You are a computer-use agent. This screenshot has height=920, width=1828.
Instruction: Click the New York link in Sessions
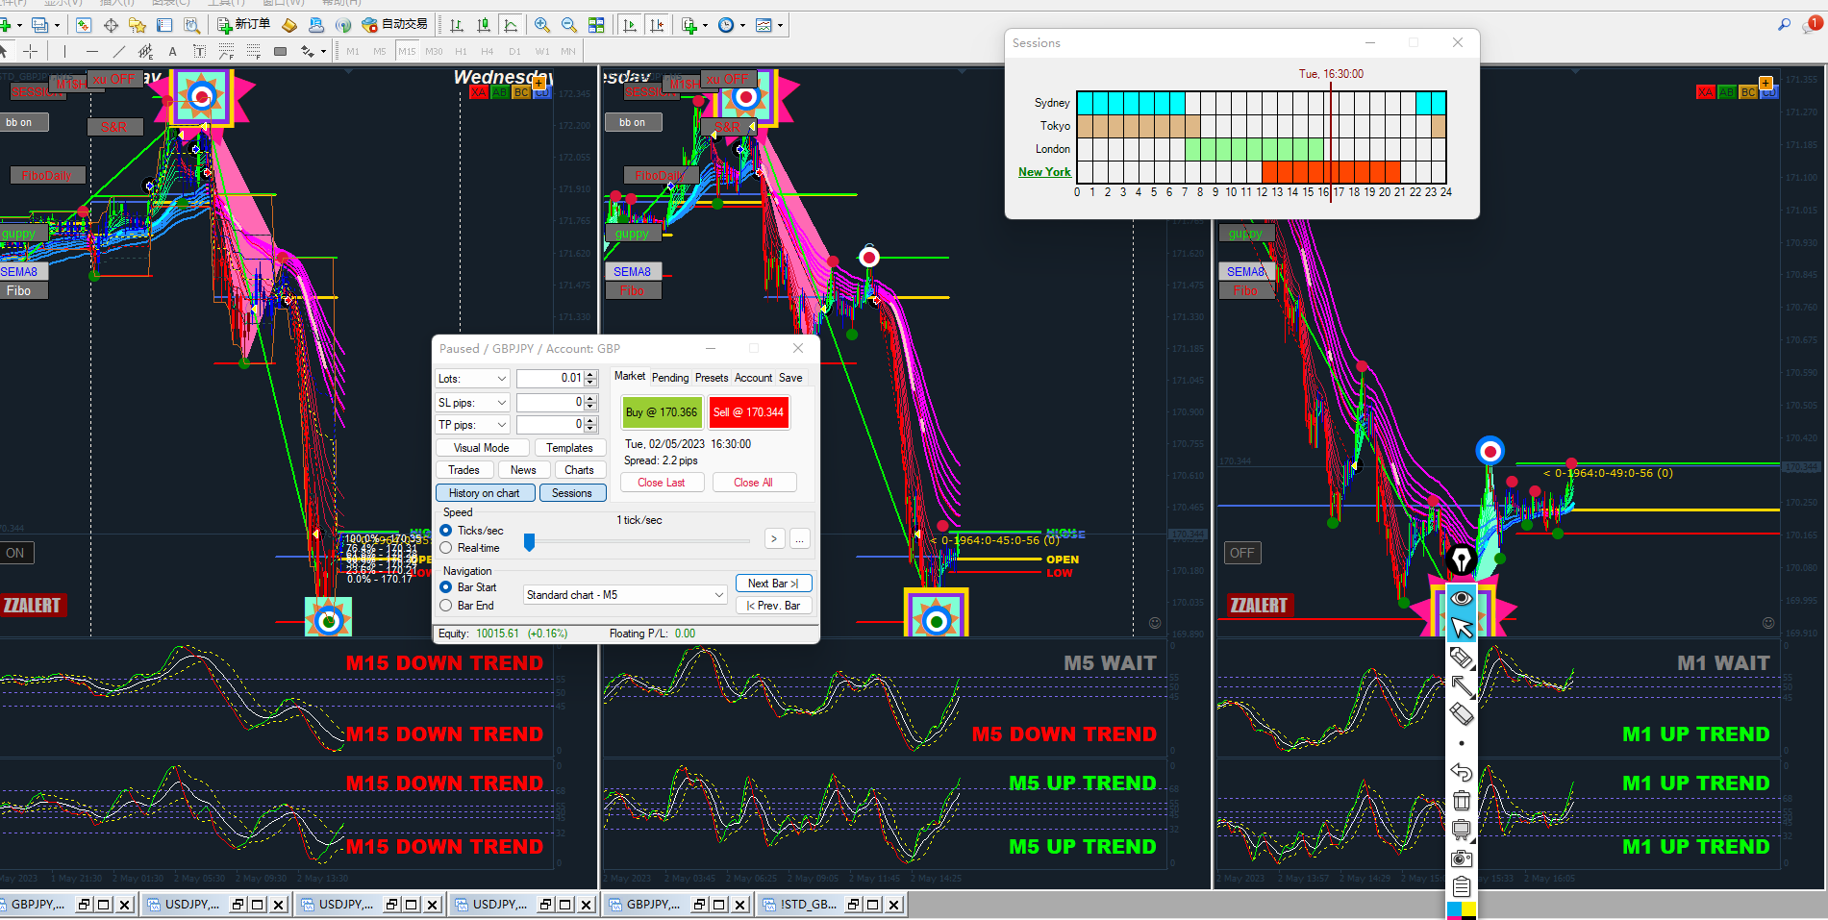(x=1044, y=172)
